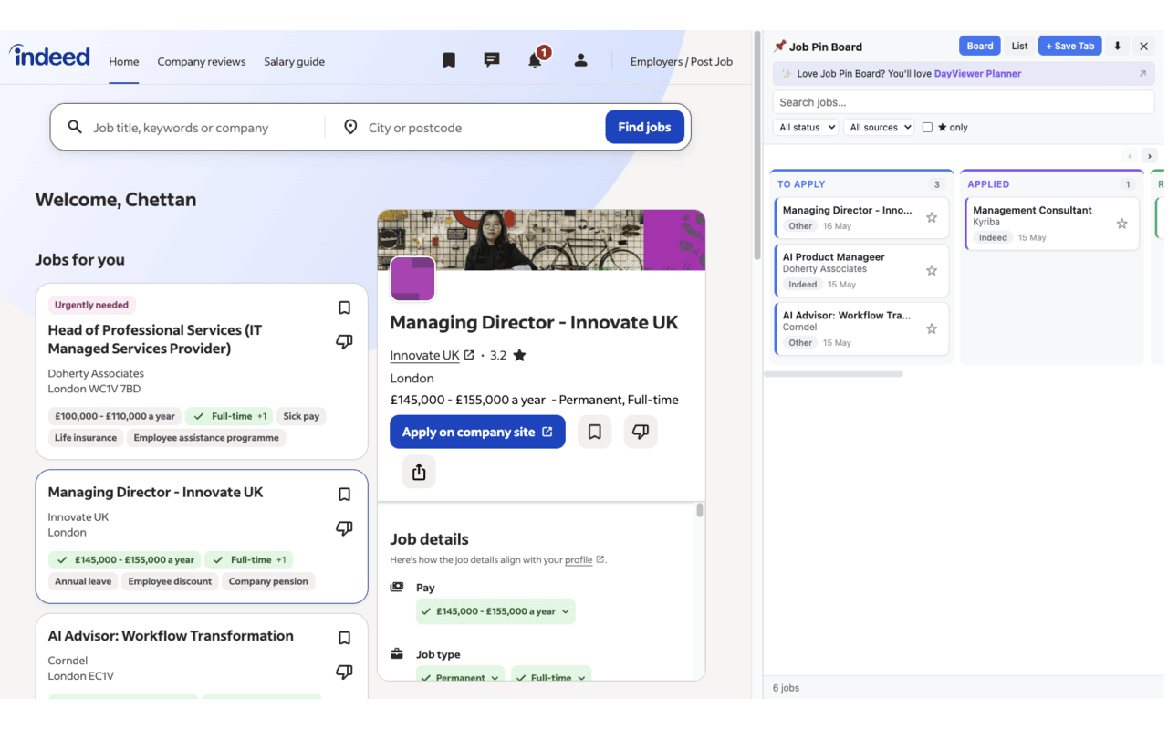1168x730 pixels.
Task: Open the All sources dropdown
Action: click(x=879, y=128)
